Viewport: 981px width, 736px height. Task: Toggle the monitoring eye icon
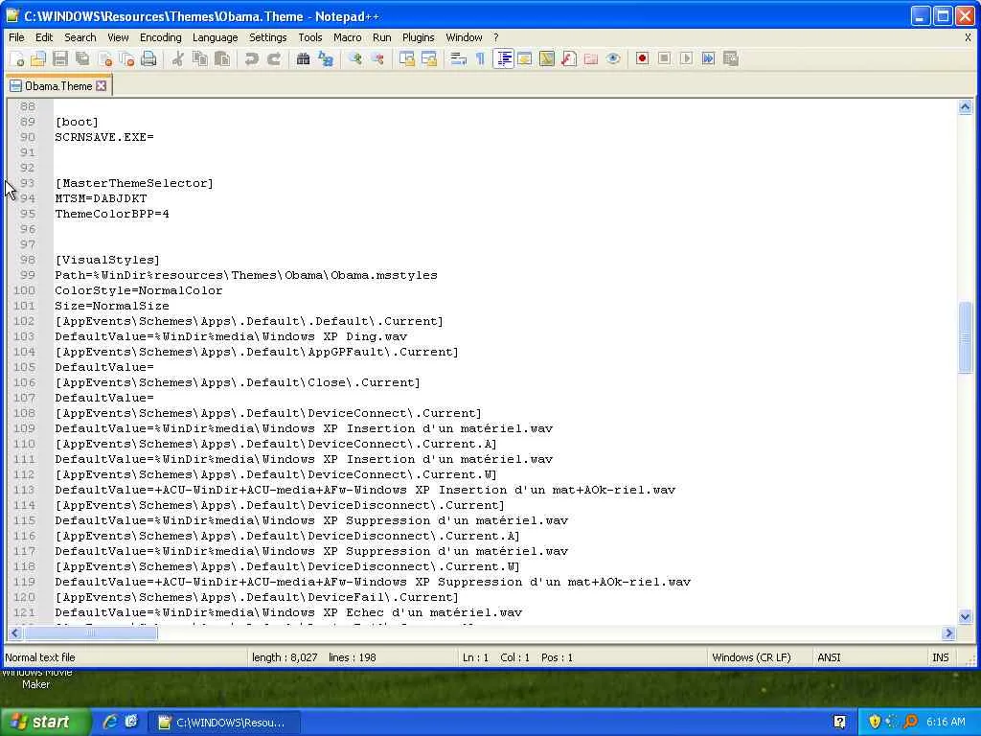[x=613, y=58]
